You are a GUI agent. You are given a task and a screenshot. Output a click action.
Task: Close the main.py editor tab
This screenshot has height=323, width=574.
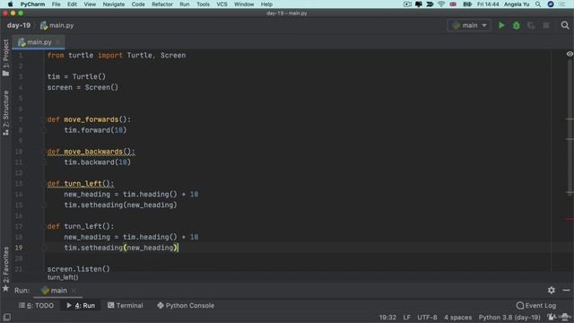(x=58, y=42)
